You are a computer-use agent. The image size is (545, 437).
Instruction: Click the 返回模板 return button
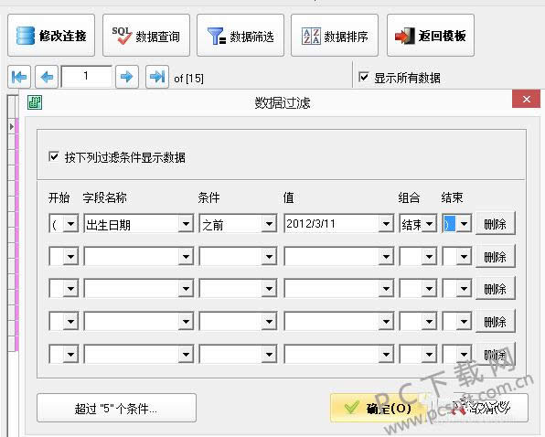pyautogui.click(x=431, y=36)
